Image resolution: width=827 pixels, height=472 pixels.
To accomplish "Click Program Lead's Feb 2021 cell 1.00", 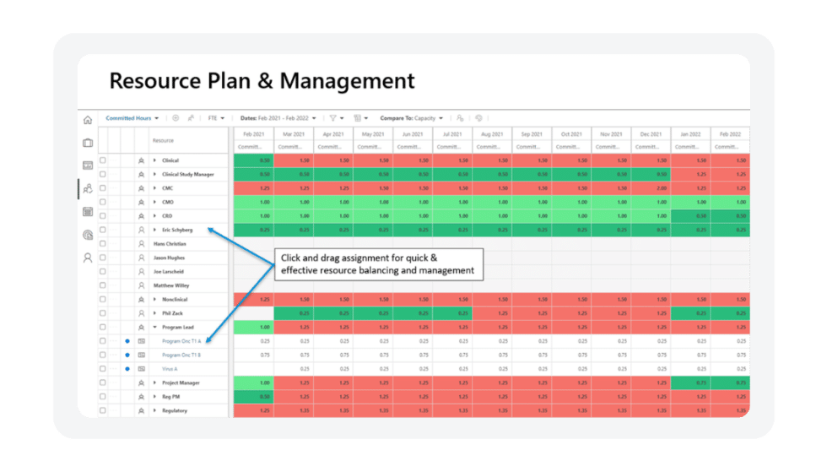I will 254,328.
